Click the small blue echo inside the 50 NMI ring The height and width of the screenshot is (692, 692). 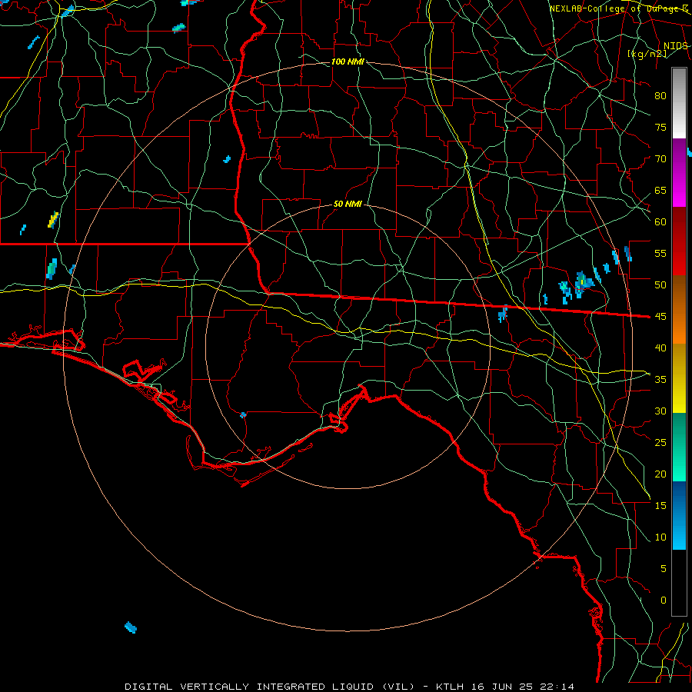coord(243,415)
